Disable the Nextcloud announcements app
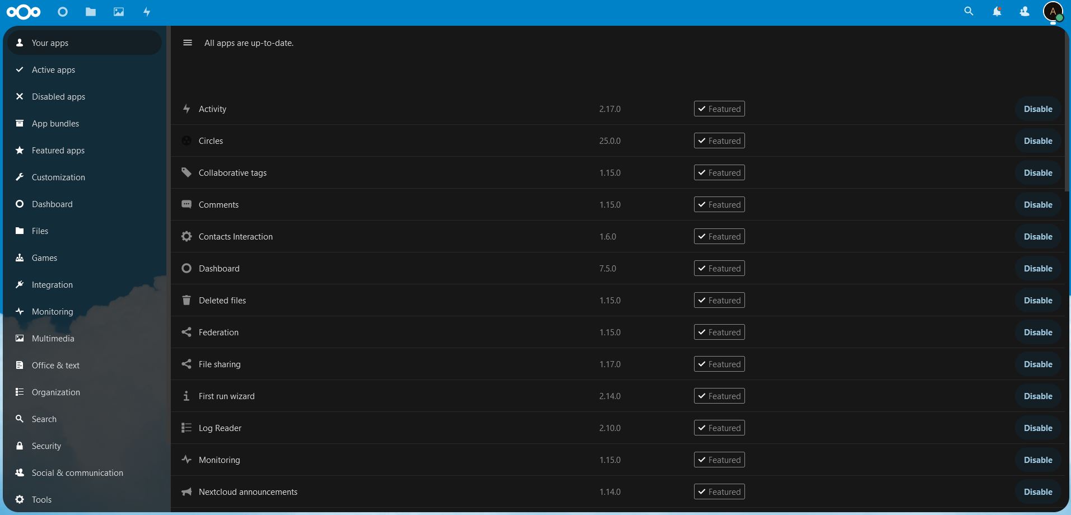 pos(1038,491)
